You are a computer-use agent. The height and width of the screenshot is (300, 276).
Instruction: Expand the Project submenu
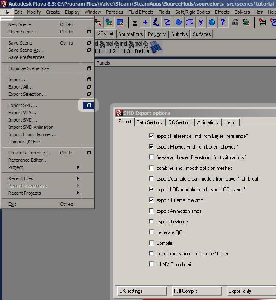pyautogui.click(x=43, y=167)
